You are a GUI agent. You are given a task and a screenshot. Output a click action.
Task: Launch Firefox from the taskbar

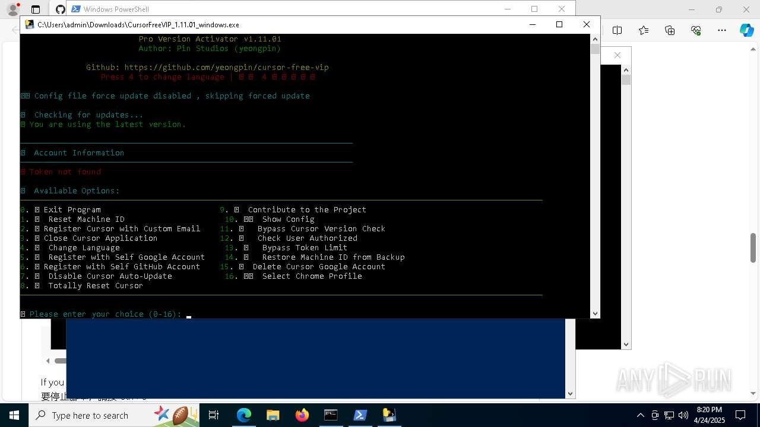[302, 415]
